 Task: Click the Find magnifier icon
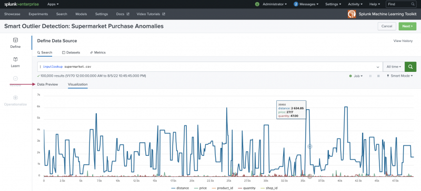tap(413, 4)
